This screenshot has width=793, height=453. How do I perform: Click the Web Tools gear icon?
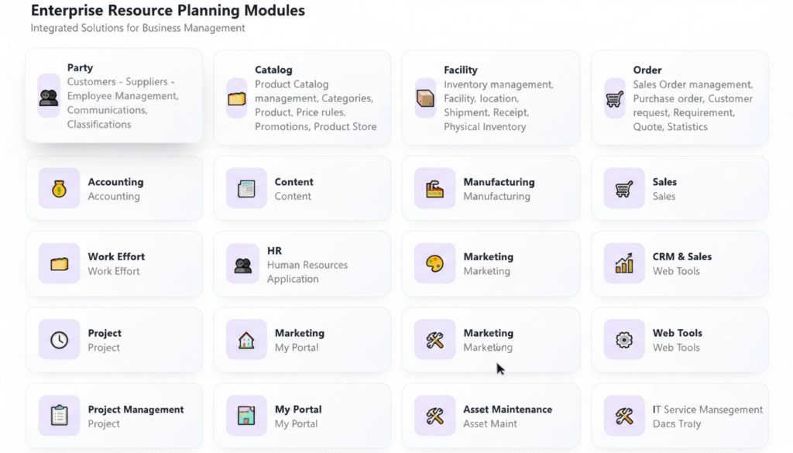[x=624, y=339]
